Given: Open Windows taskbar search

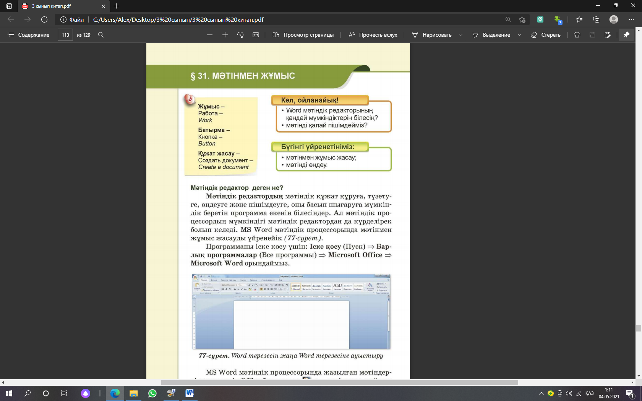Looking at the screenshot, I should [28, 393].
